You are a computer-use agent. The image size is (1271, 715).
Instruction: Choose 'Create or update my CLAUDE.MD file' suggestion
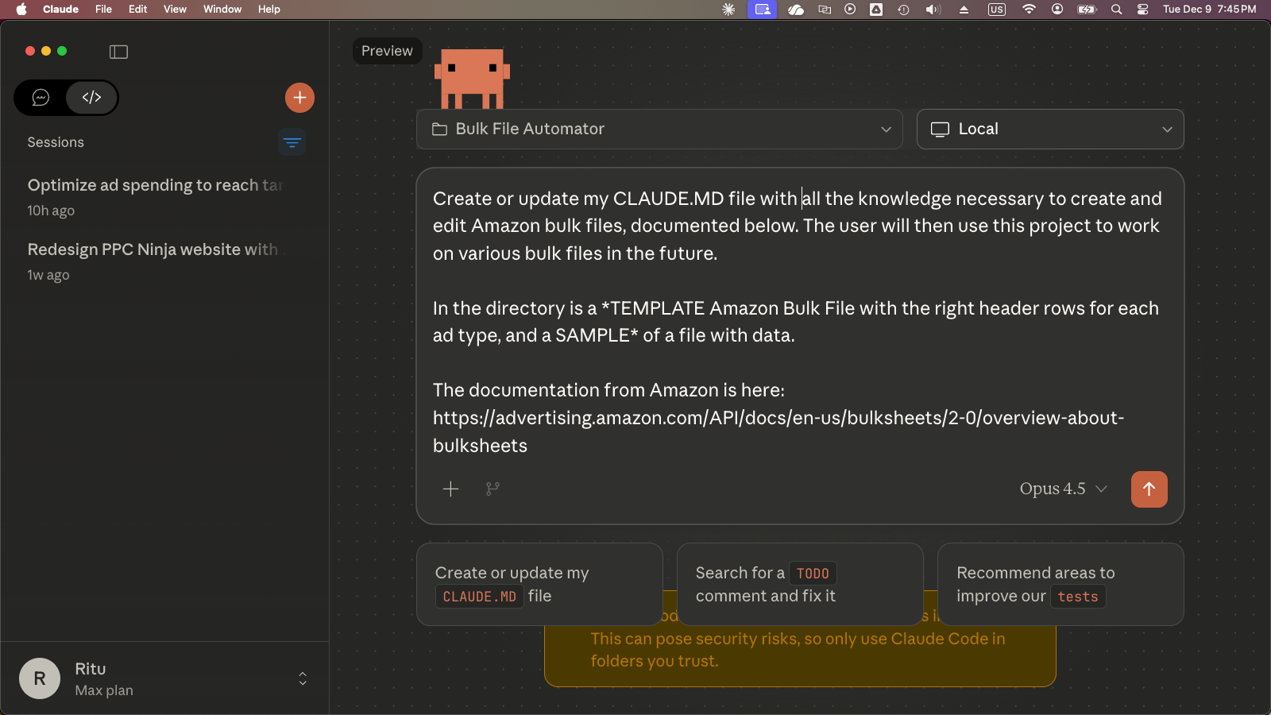(539, 584)
